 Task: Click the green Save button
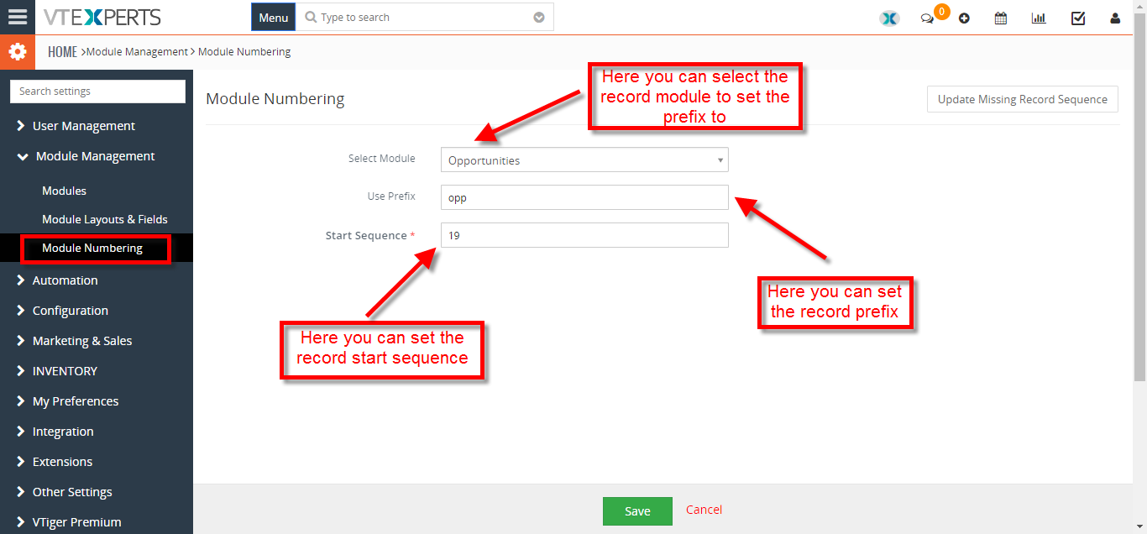tap(637, 510)
